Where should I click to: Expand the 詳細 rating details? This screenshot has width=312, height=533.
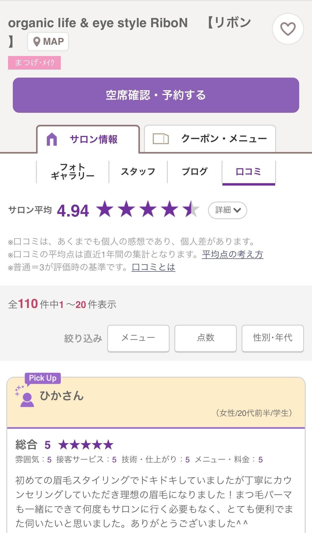coord(227,210)
